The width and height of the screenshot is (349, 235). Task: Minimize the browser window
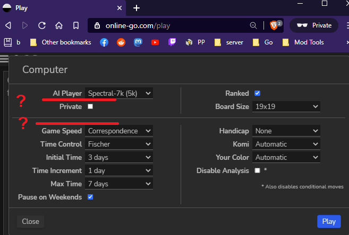coord(300,3)
